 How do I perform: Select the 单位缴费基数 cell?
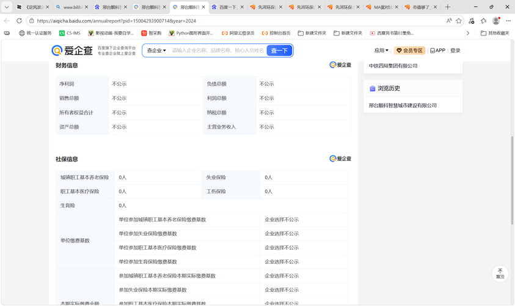(85, 241)
